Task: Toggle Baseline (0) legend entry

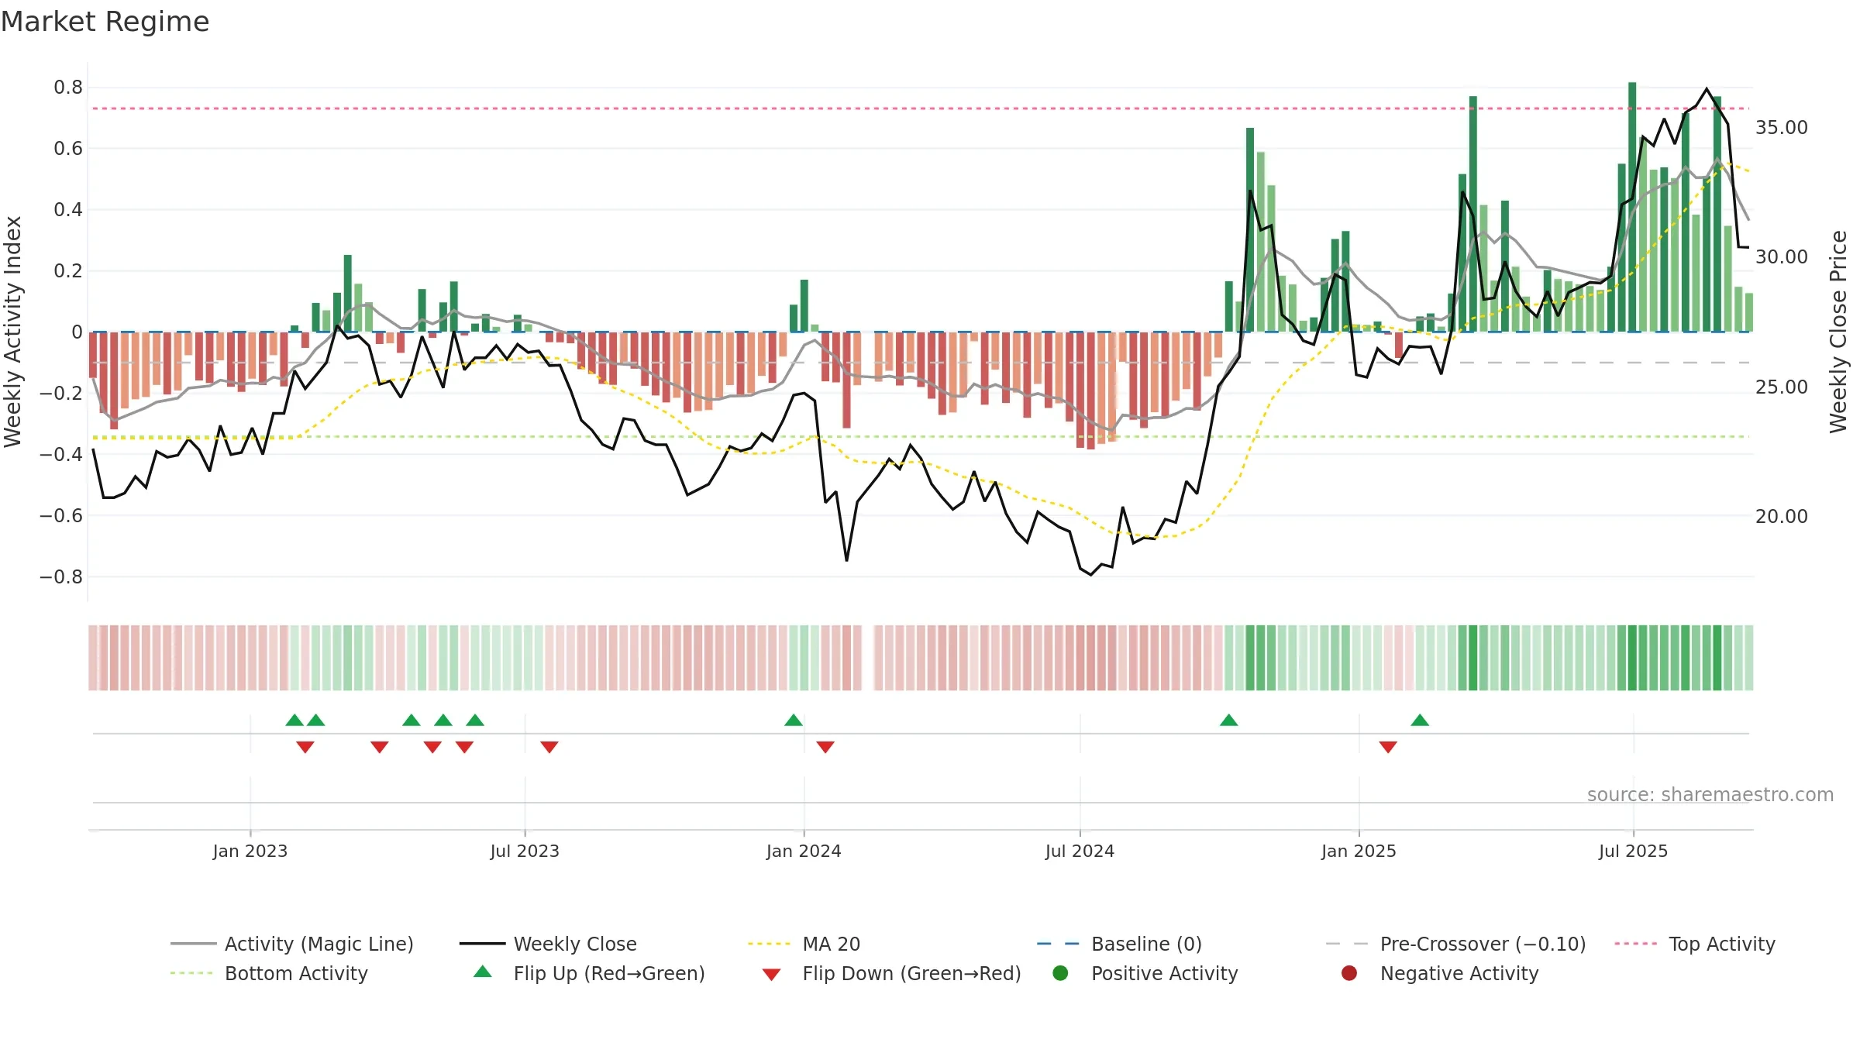Action: click(x=1119, y=944)
